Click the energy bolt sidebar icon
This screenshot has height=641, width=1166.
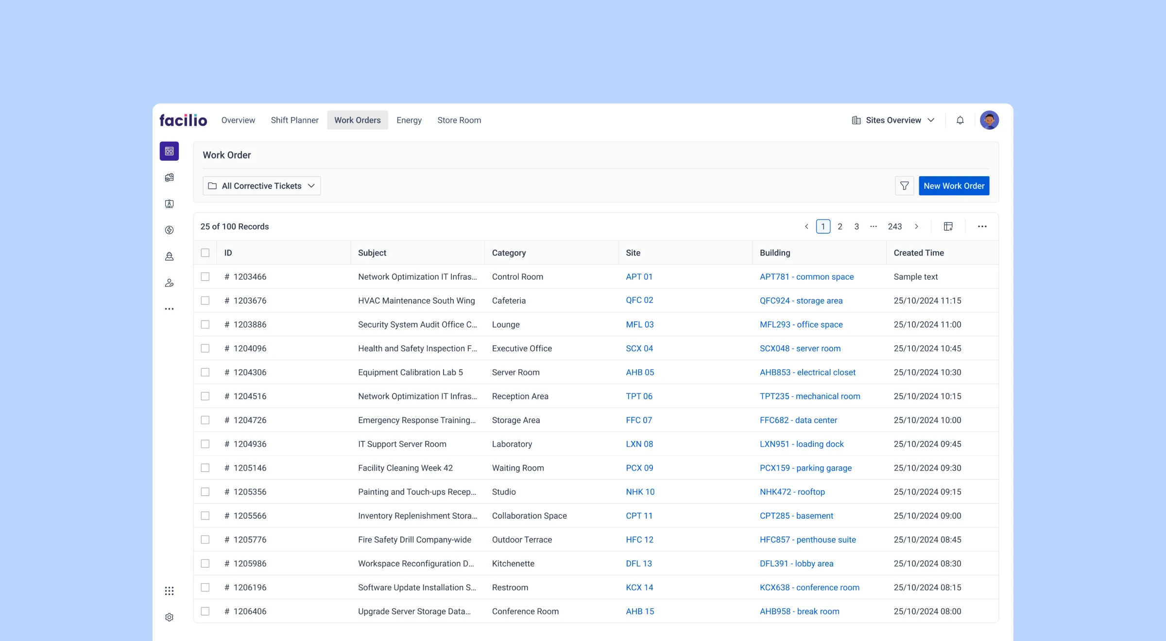tap(169, 230)
